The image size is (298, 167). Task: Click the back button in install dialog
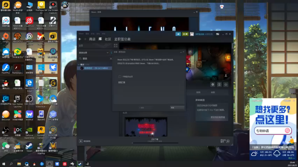[142, 108]
